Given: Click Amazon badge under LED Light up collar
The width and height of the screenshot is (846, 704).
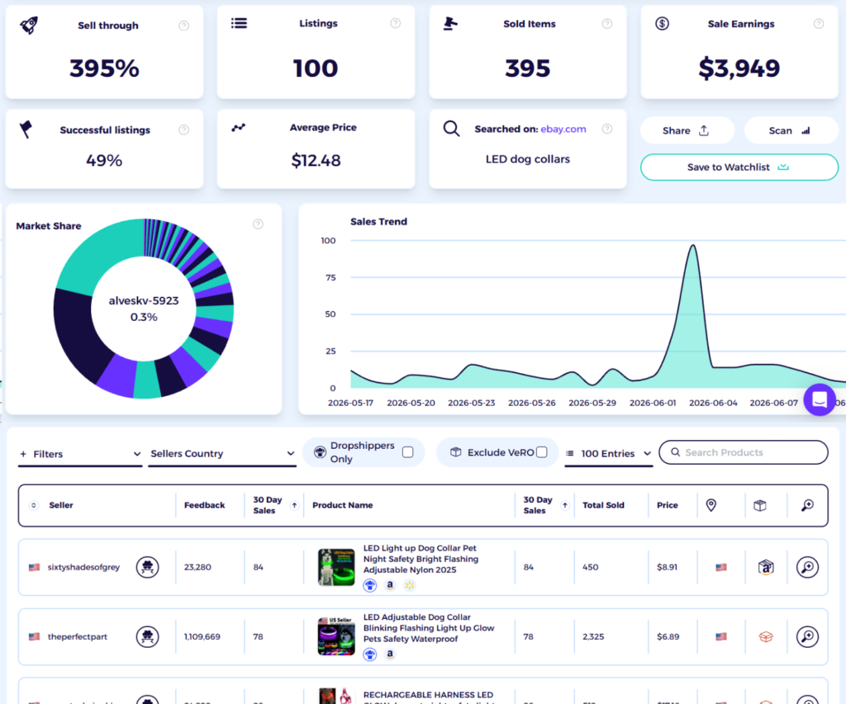Looking at the screenshot, I should 390,585.
